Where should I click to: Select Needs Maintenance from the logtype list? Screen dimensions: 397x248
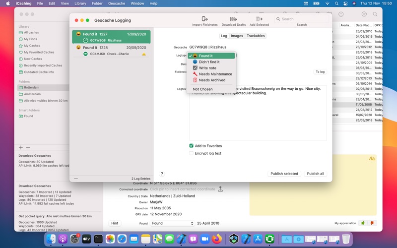tap(215, 74)
